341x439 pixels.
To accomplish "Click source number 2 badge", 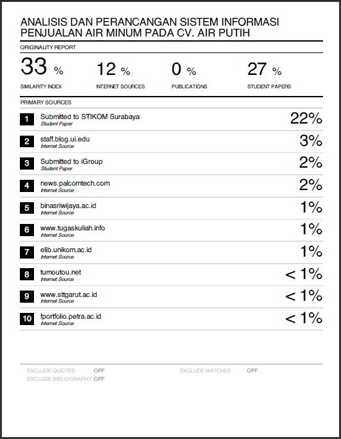I will click(27, 141).
